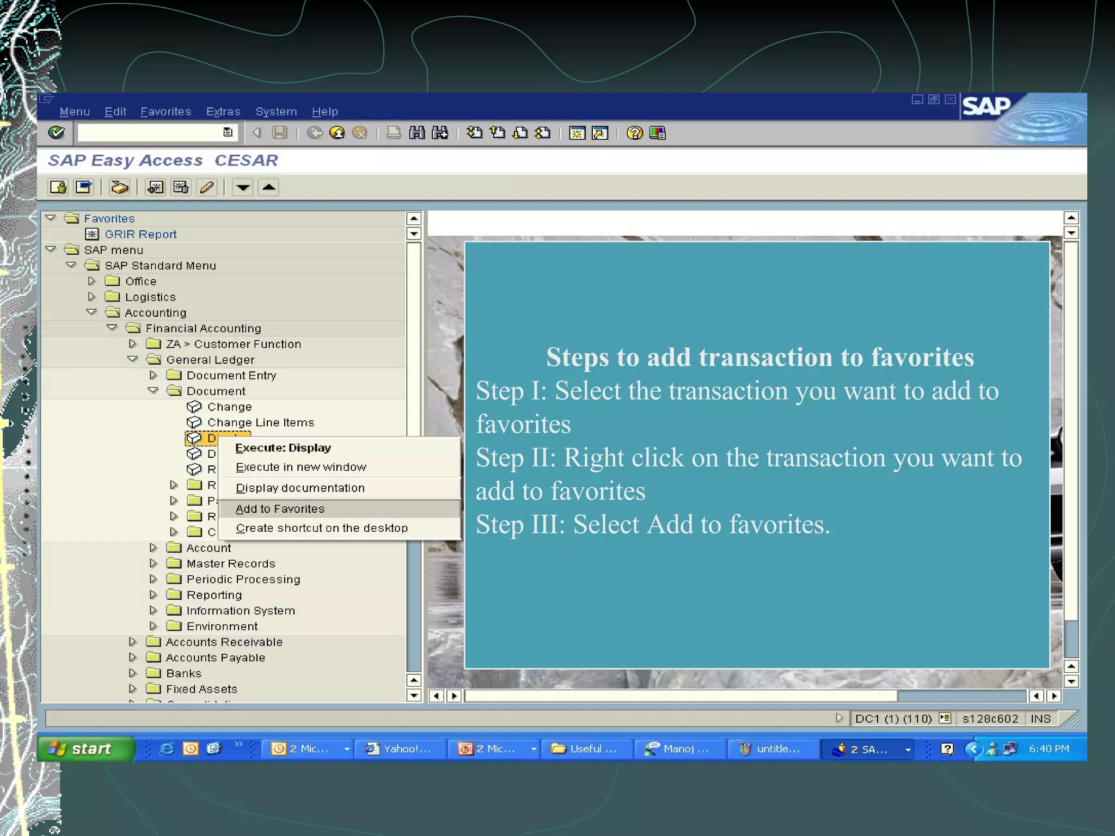Collapse the General Ledger folder

pos(132,360)
